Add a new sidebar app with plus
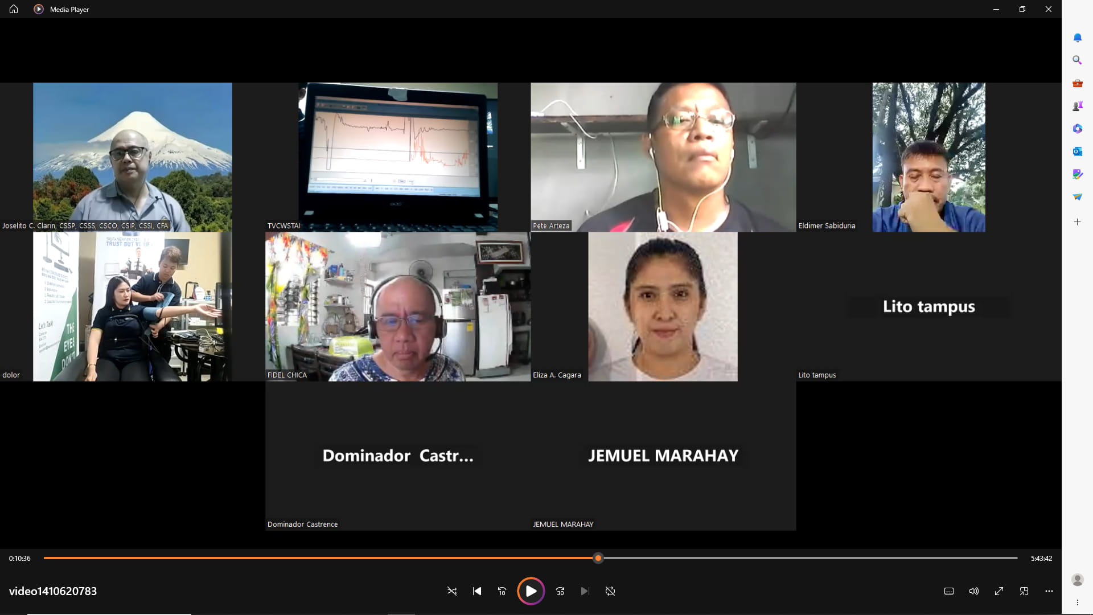Viewport: 1093px width, 615px height. click(x=1077, y=222)
